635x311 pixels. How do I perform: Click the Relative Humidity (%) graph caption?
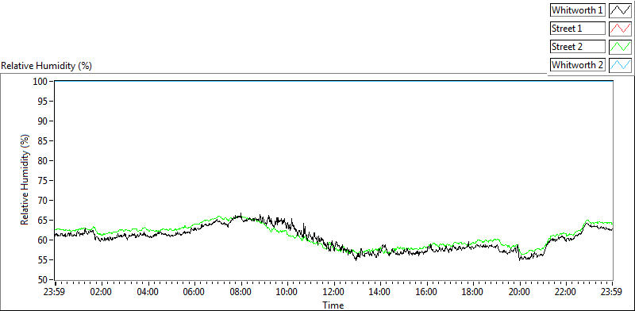coord(47,66)
